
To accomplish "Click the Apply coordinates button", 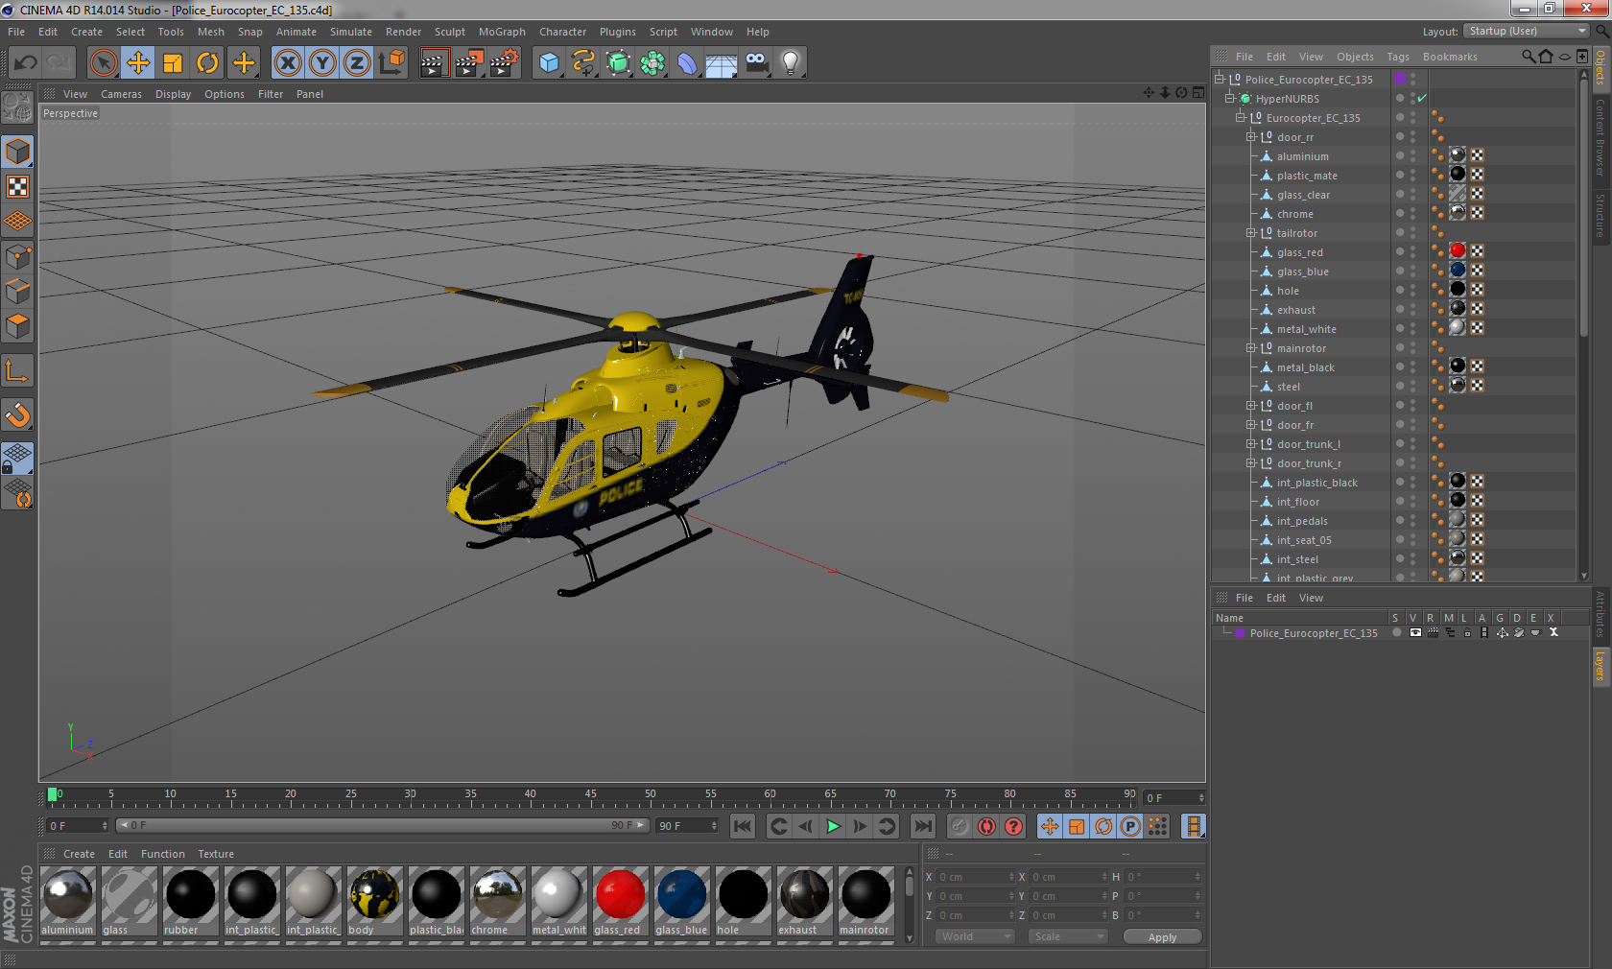I will [x=1162, y=937].
